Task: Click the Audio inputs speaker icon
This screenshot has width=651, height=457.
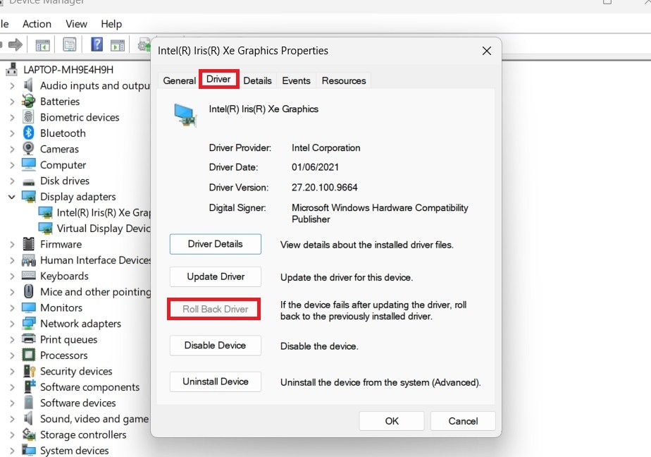Action: [28, 85]
